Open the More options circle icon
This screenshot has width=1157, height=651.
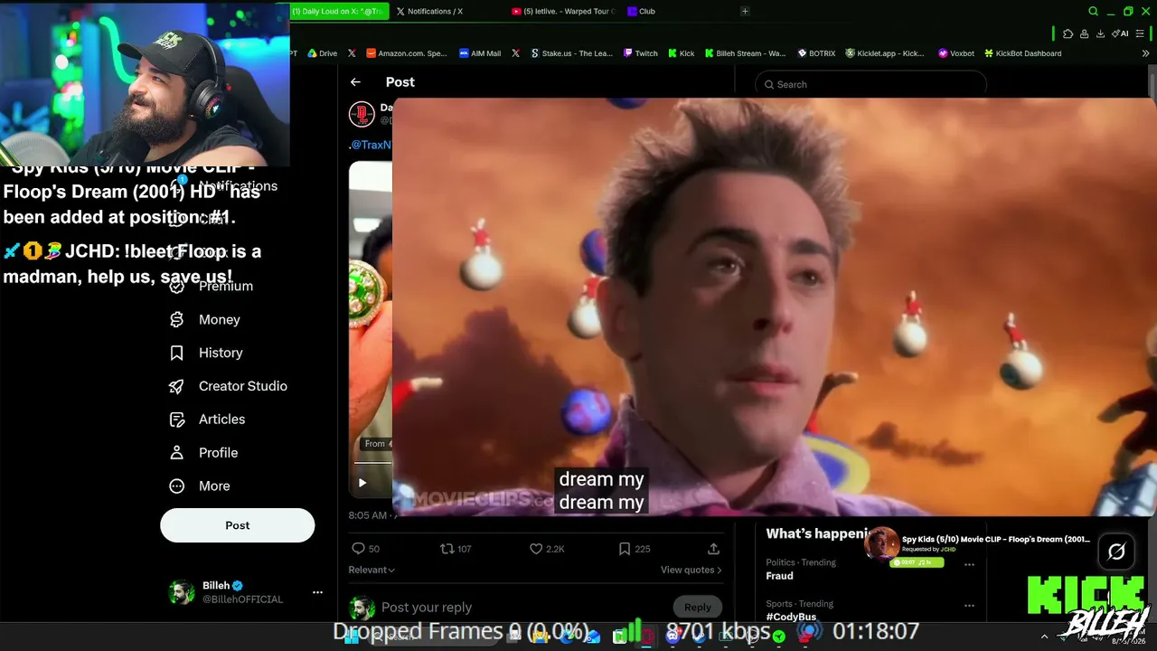tap(177, 486)
